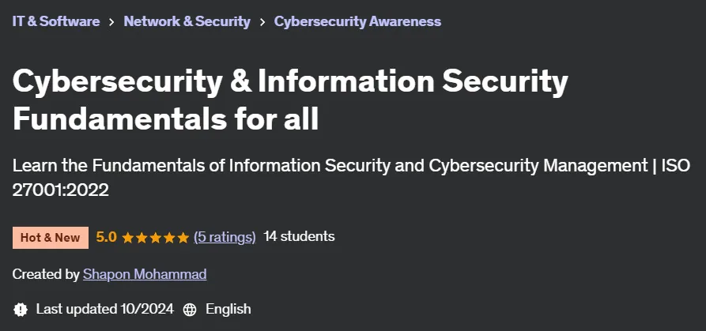Click the first breadcrumb chevron separator
Screen dimensions: 706x331
tap(111, 21)
